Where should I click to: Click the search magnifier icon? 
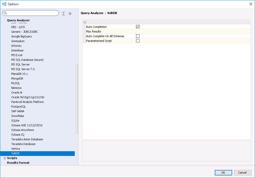pos(5,13)
